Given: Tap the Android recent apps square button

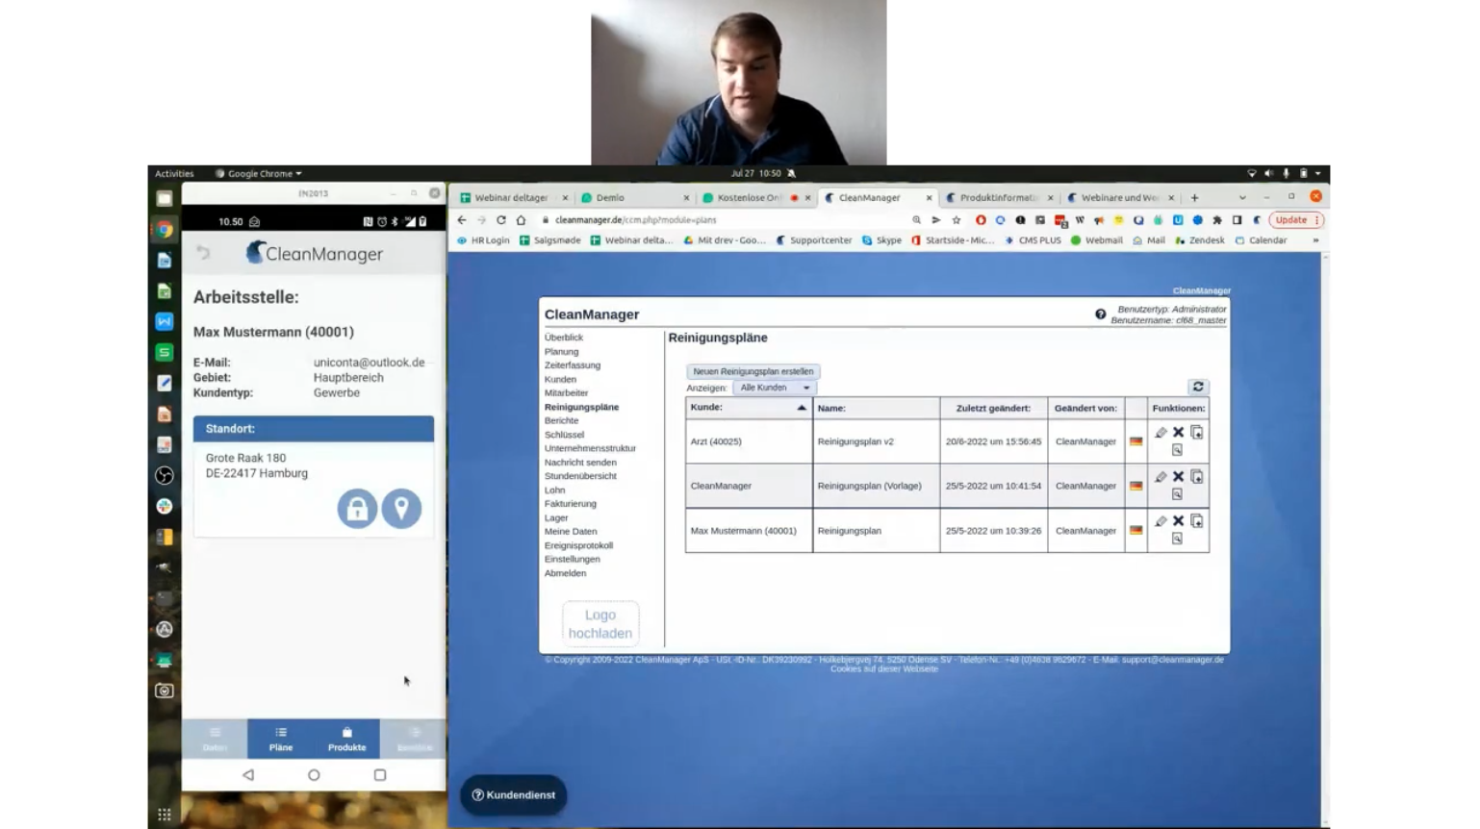Looking at the screenshot, I should pos(380,774).
